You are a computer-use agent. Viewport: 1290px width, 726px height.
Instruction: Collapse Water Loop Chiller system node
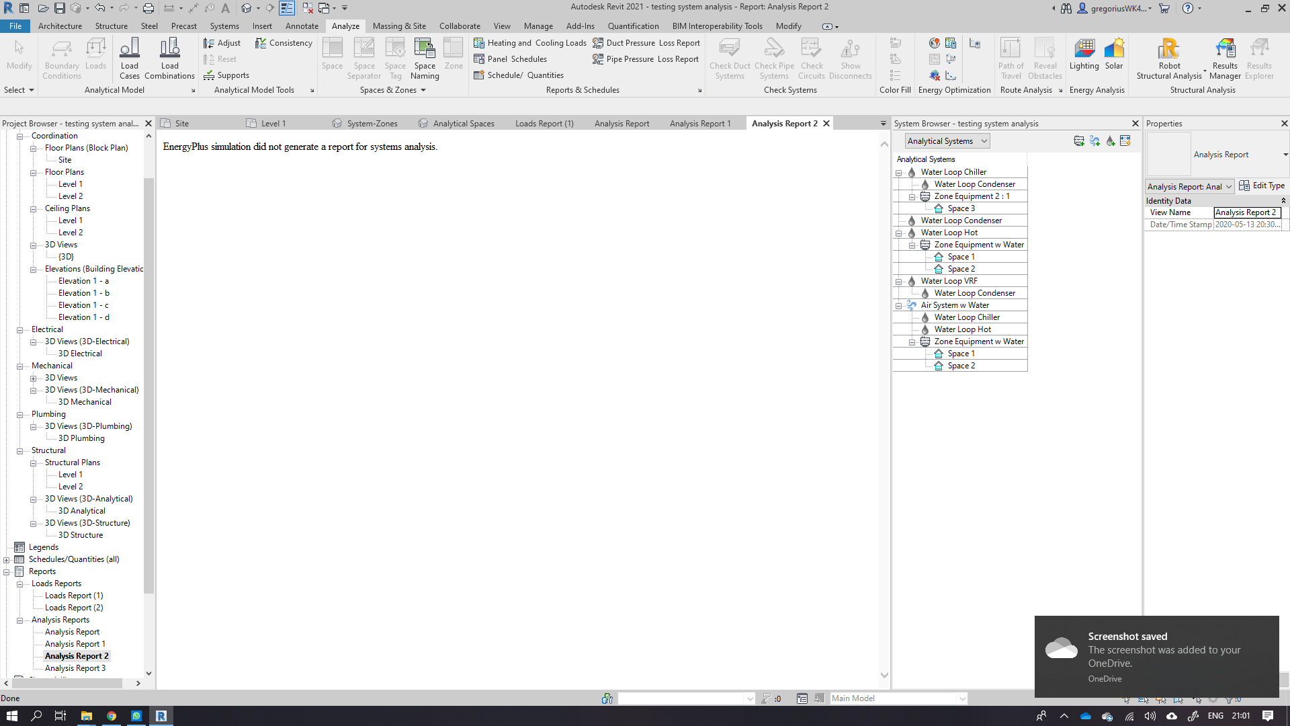(x=898, y=172)
